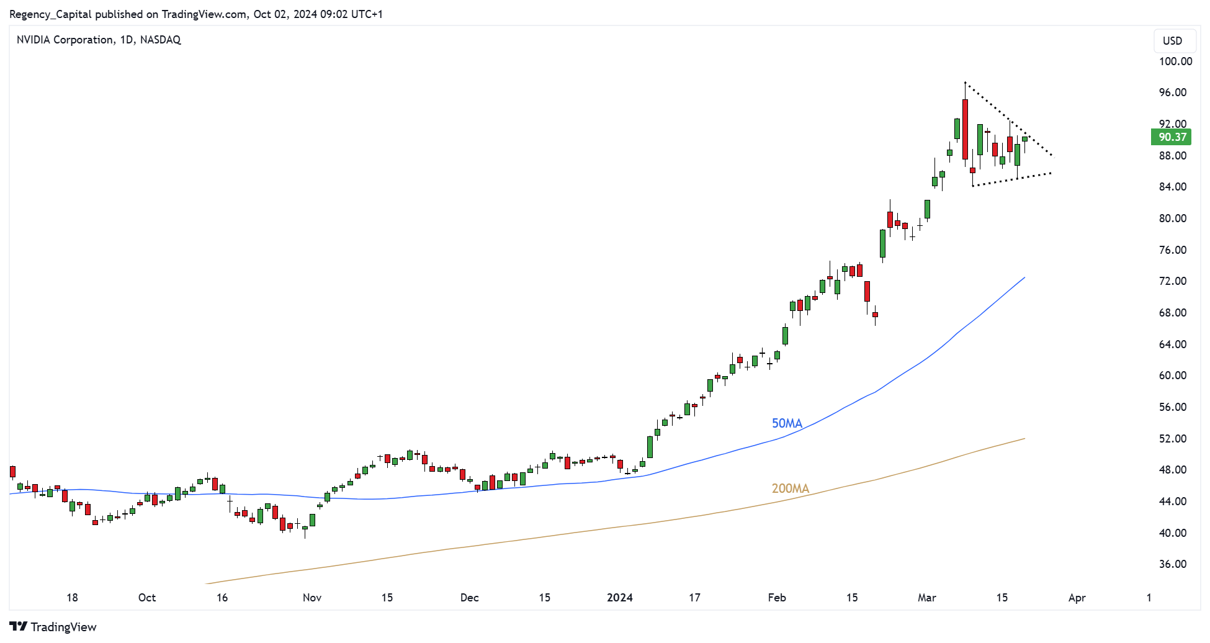Click the 40.00 price axis label
Screen dimensions: 1210x643
(x=1173, y=533)
